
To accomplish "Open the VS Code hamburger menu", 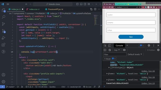I will click(x=8, y=4).
